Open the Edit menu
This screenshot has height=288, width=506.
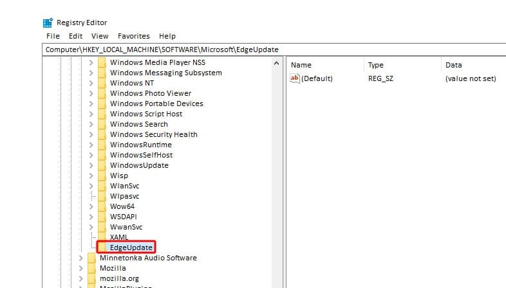tap(75, 36)
